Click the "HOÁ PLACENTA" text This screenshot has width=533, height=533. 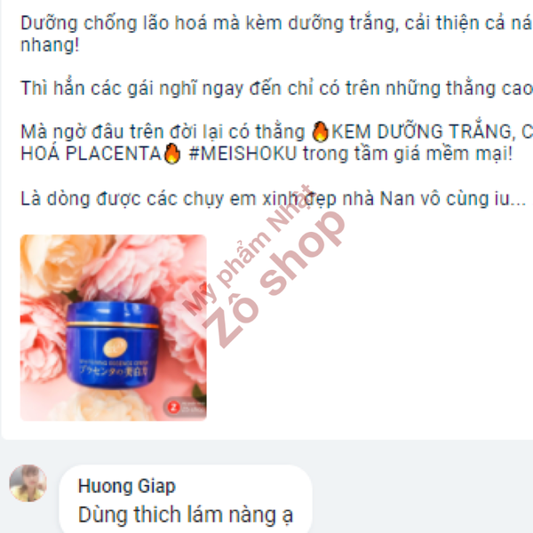(x=91, y=154)
